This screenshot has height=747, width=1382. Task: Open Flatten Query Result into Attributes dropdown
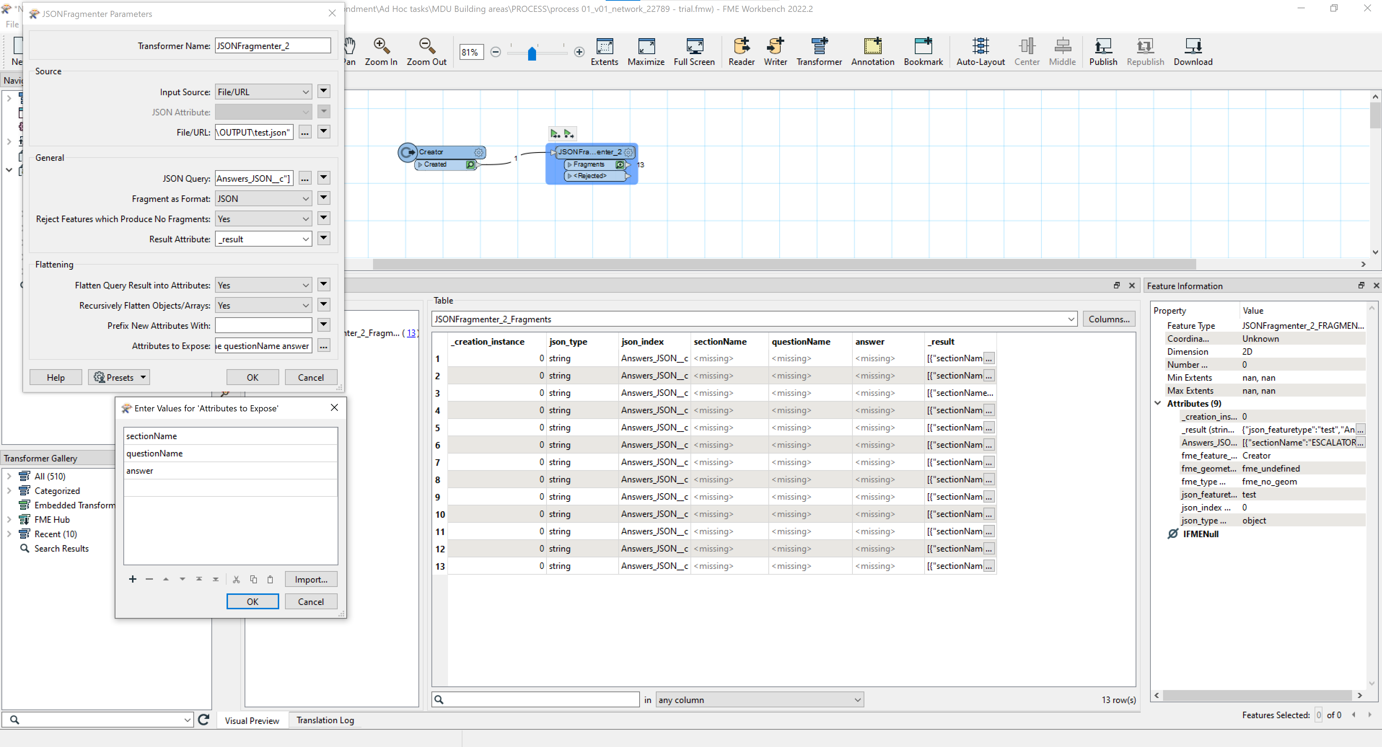point(263,285)
